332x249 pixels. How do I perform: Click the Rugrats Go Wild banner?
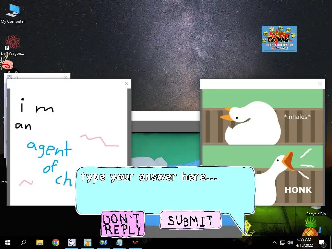point(279,39)
